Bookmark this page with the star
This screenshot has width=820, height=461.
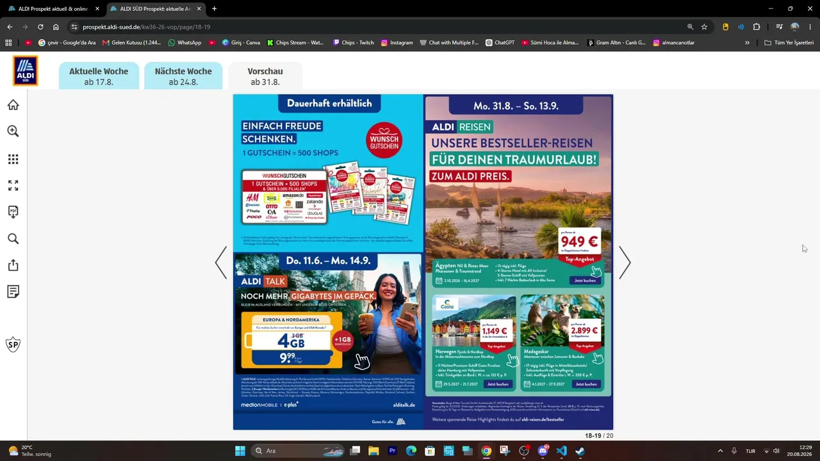pos(704,27)
